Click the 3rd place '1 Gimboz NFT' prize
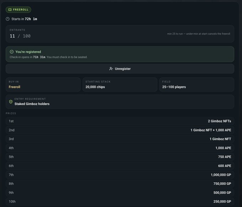This screenshot has width=242, height=207. click(220, 139)
